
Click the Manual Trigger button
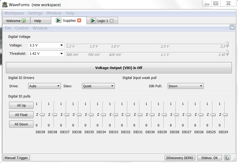16,158
